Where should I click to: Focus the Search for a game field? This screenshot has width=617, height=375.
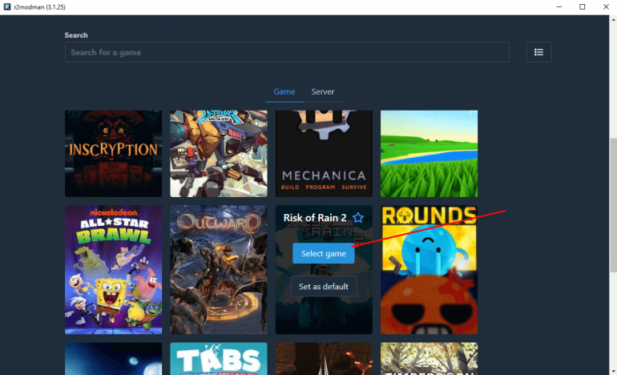pyautogui.click(x=287, y=52)
